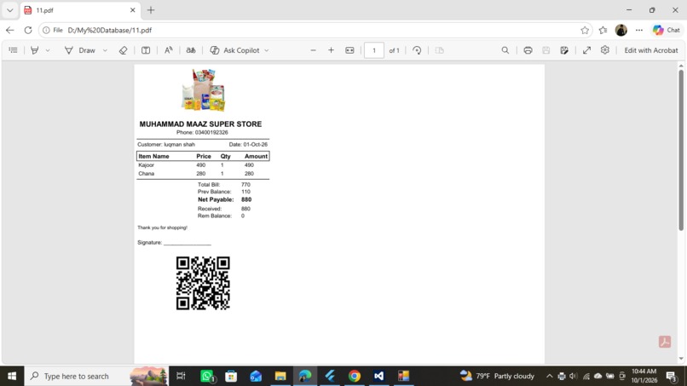The width and height of the screenshot is (687, 386).
Task: Open the table of contents panel
Action: pos(13,50)
